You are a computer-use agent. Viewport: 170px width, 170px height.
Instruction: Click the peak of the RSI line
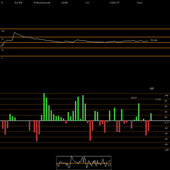(15, 32)
